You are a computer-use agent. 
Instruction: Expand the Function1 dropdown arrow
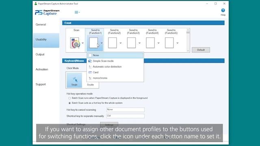(102, 43)
